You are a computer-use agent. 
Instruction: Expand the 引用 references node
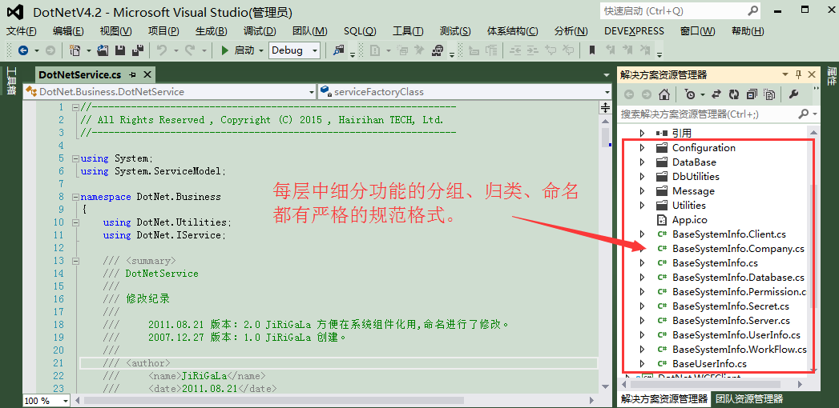point(643,134)
